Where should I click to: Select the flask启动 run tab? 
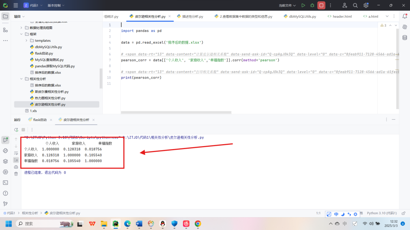(38, 120)
